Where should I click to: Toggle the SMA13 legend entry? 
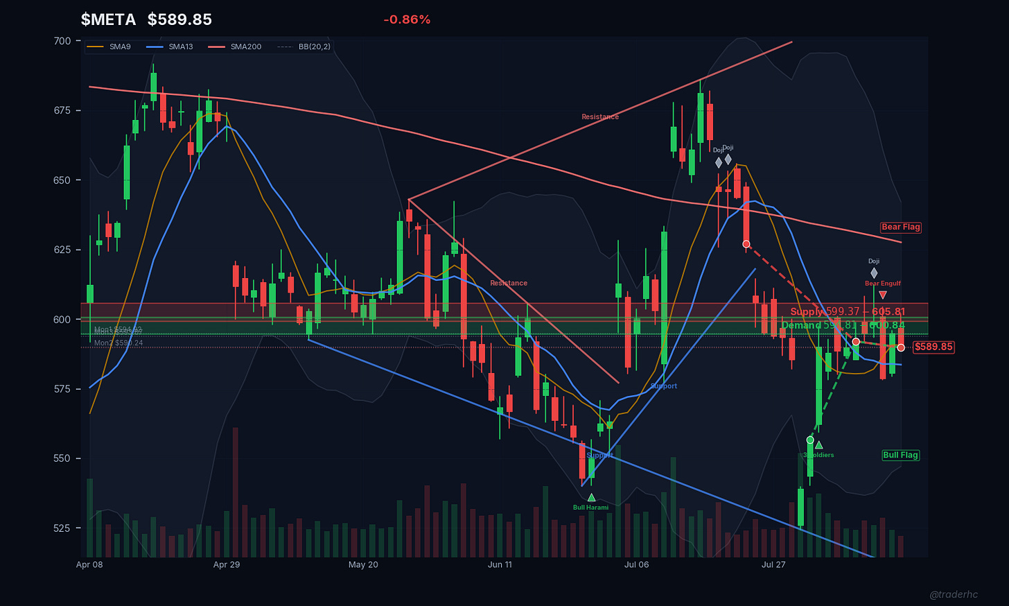[x=170, y=46]
